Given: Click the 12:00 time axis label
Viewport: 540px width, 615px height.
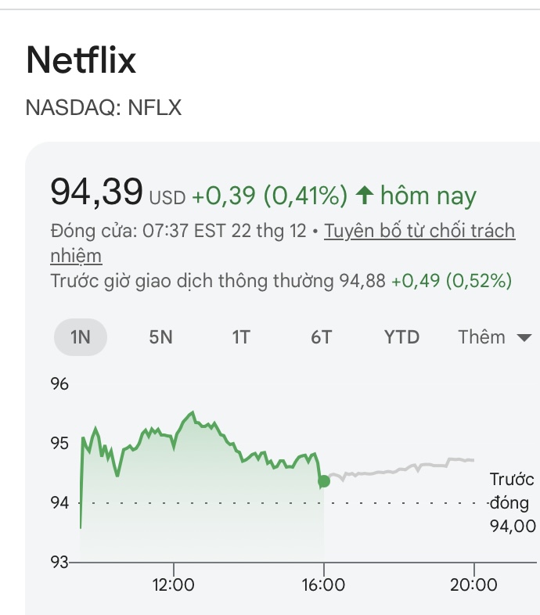Looking at the screenshot, I should [173, 585].
